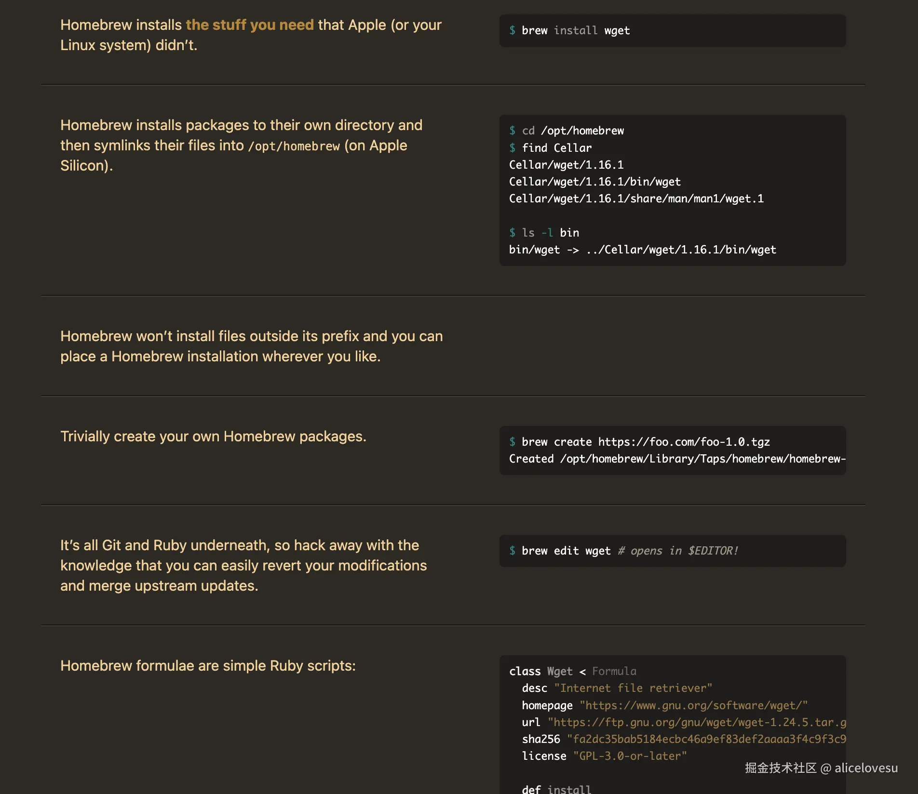
Task: Click the sha256 hash string in the formula
Action: [706, 739]
